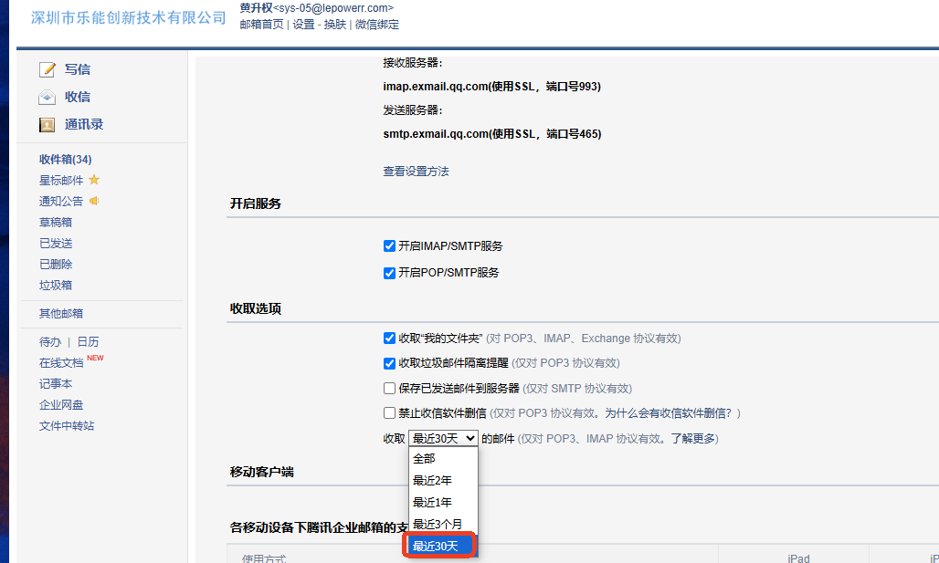Collapse the 最近30天 dropdown box

[443, 439]
